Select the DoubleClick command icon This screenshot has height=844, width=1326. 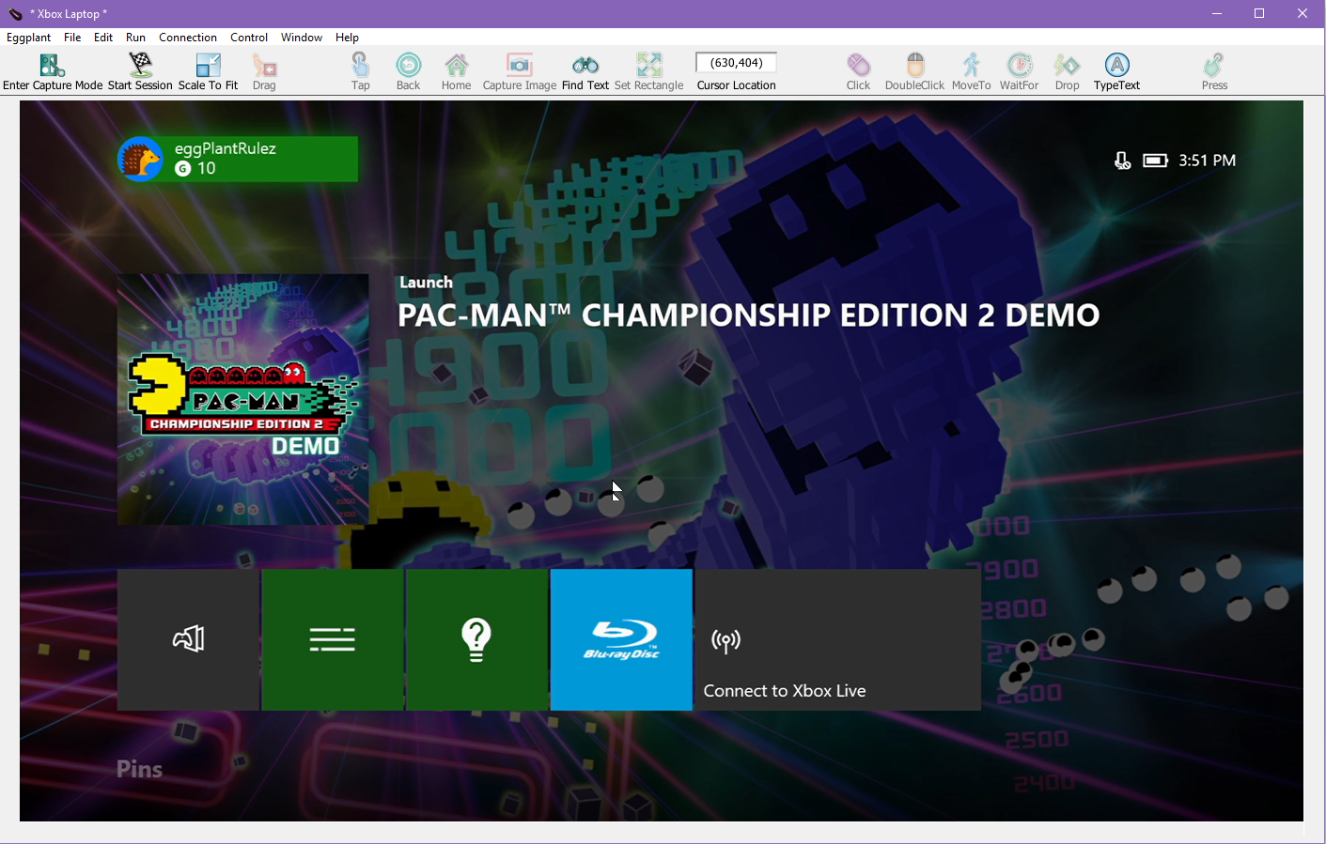pyautogui.click(x=915, y=65)
